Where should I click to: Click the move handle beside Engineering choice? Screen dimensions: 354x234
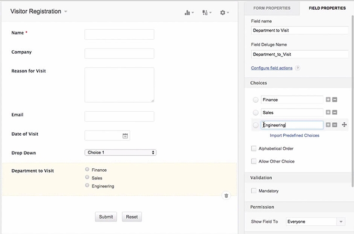point(344,125)
